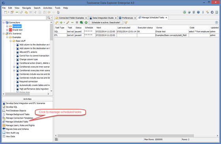Click the search magnifier icon

tap(49, 18)
